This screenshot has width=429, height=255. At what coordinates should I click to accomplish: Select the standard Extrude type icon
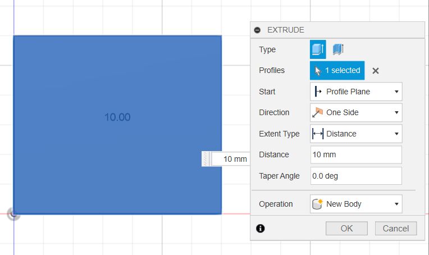[318, 50]
